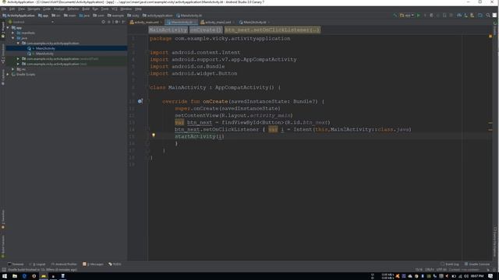Expand the res folder node
499x280 pixels.
pyautogui.click(x=13, y=69)
